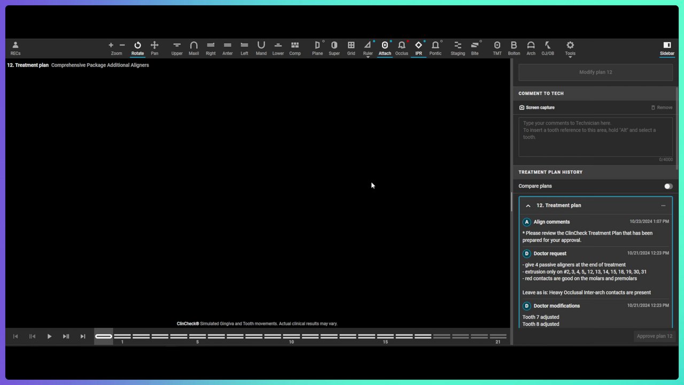Switch to the Upper arch view

coord(177,48)
